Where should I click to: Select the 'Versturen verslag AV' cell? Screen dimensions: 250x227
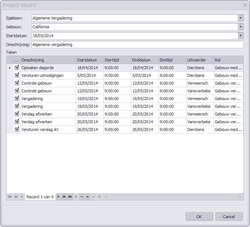coord(48,130)
